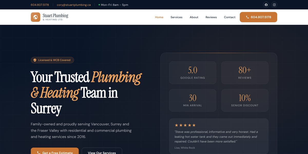Click the 'Family-owned and proudly serving' paragraph
This screenshot has width=308, height=154.
(81, 130)
